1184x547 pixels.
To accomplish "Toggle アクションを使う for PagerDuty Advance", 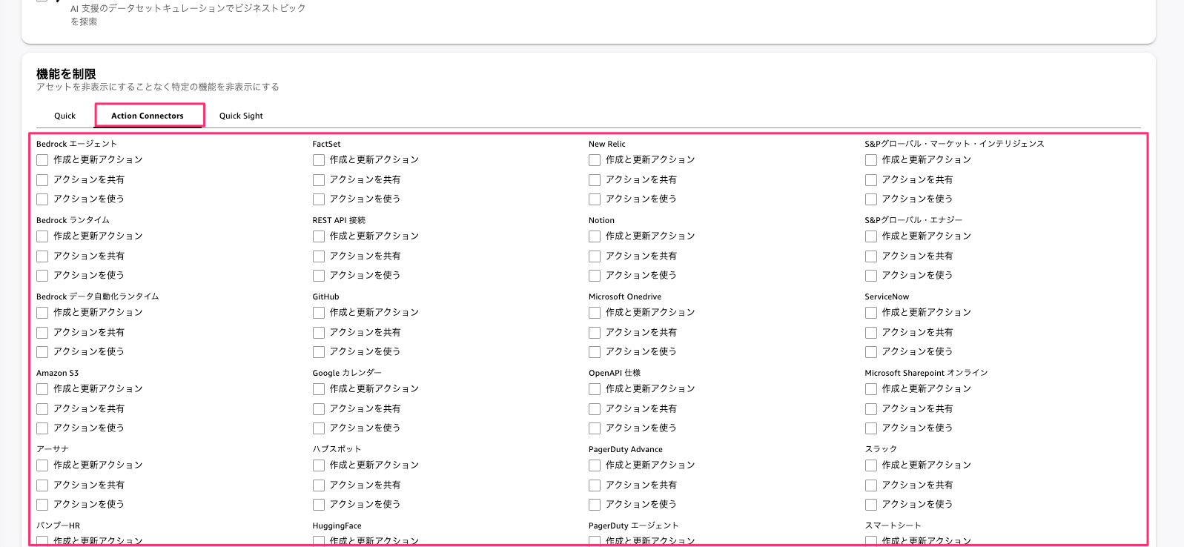I will tap(595, 505).
